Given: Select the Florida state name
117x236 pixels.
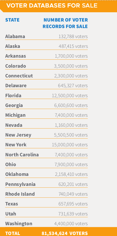Looking at the screenshot, I should tap(13, 95).
